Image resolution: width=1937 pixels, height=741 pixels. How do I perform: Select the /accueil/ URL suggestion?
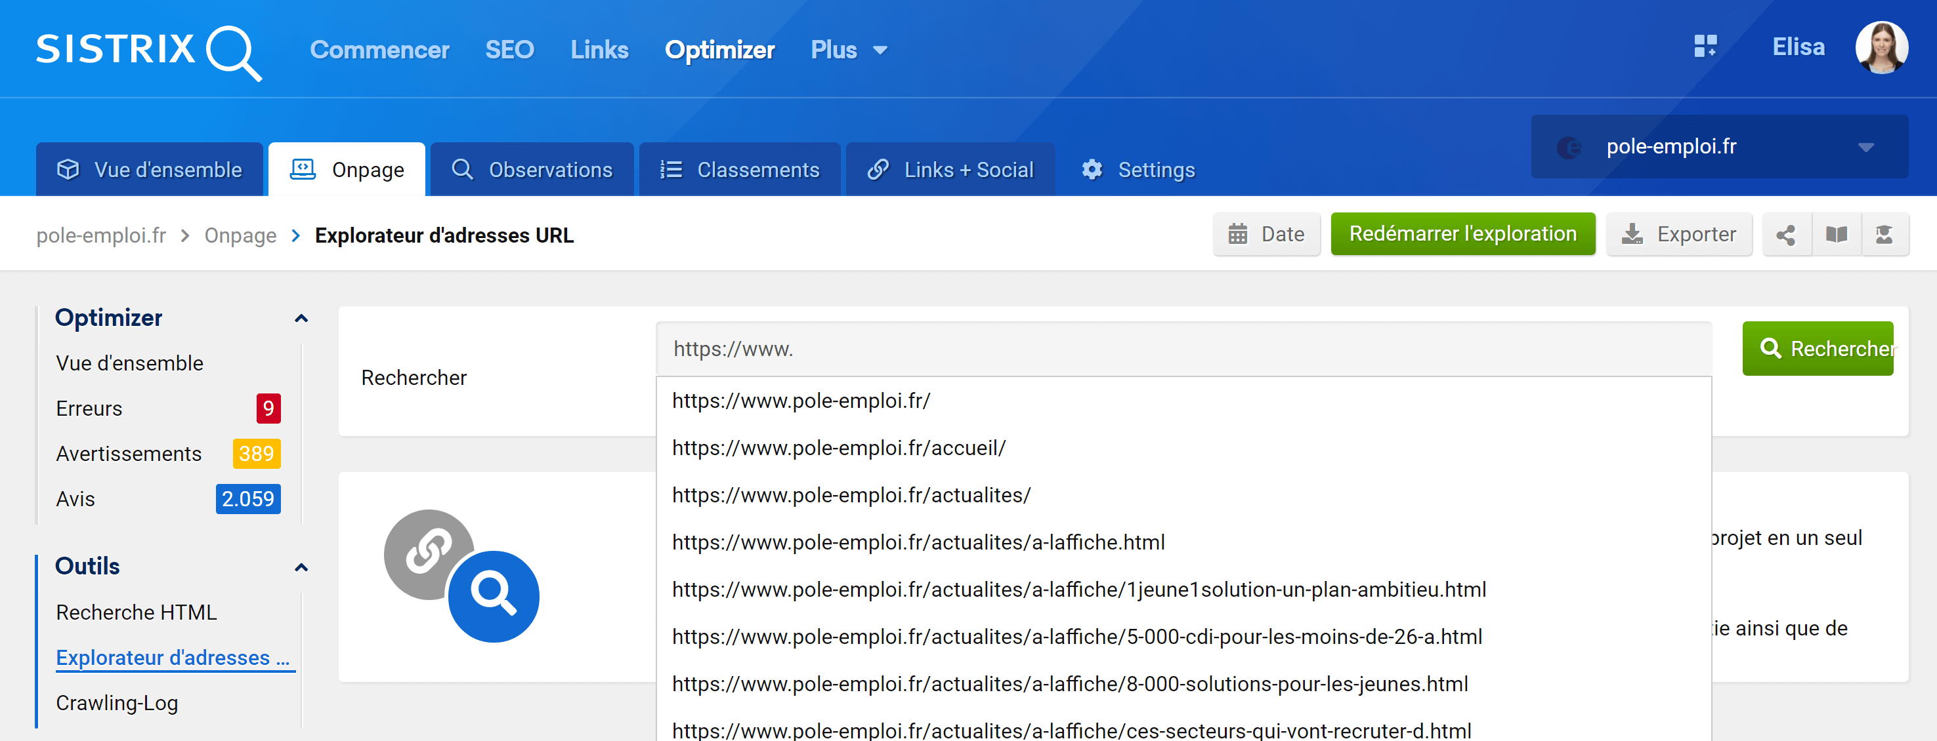[x=1183, y=448]
